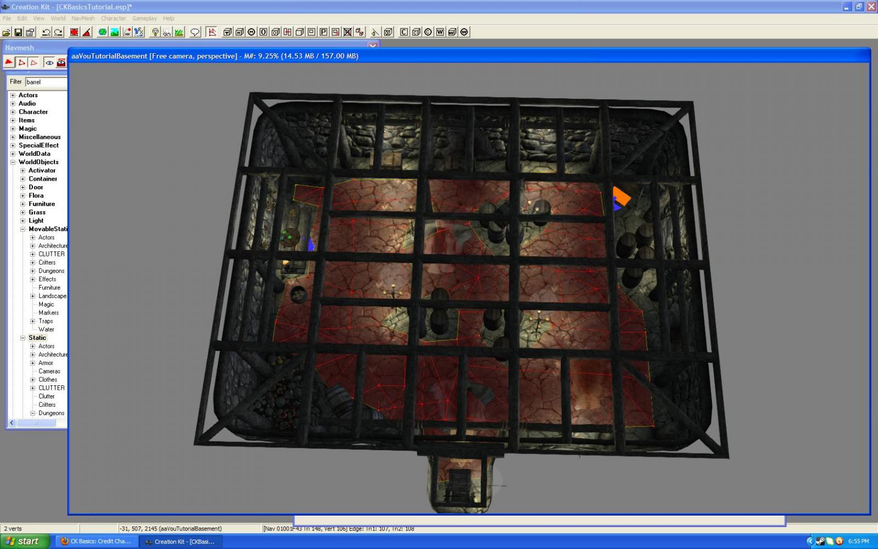Toggle lights with the lightbulb icon

click(x=155, y=32)
